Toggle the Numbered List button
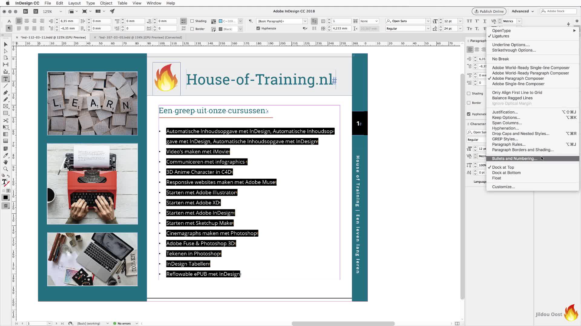 click(183, 28)
